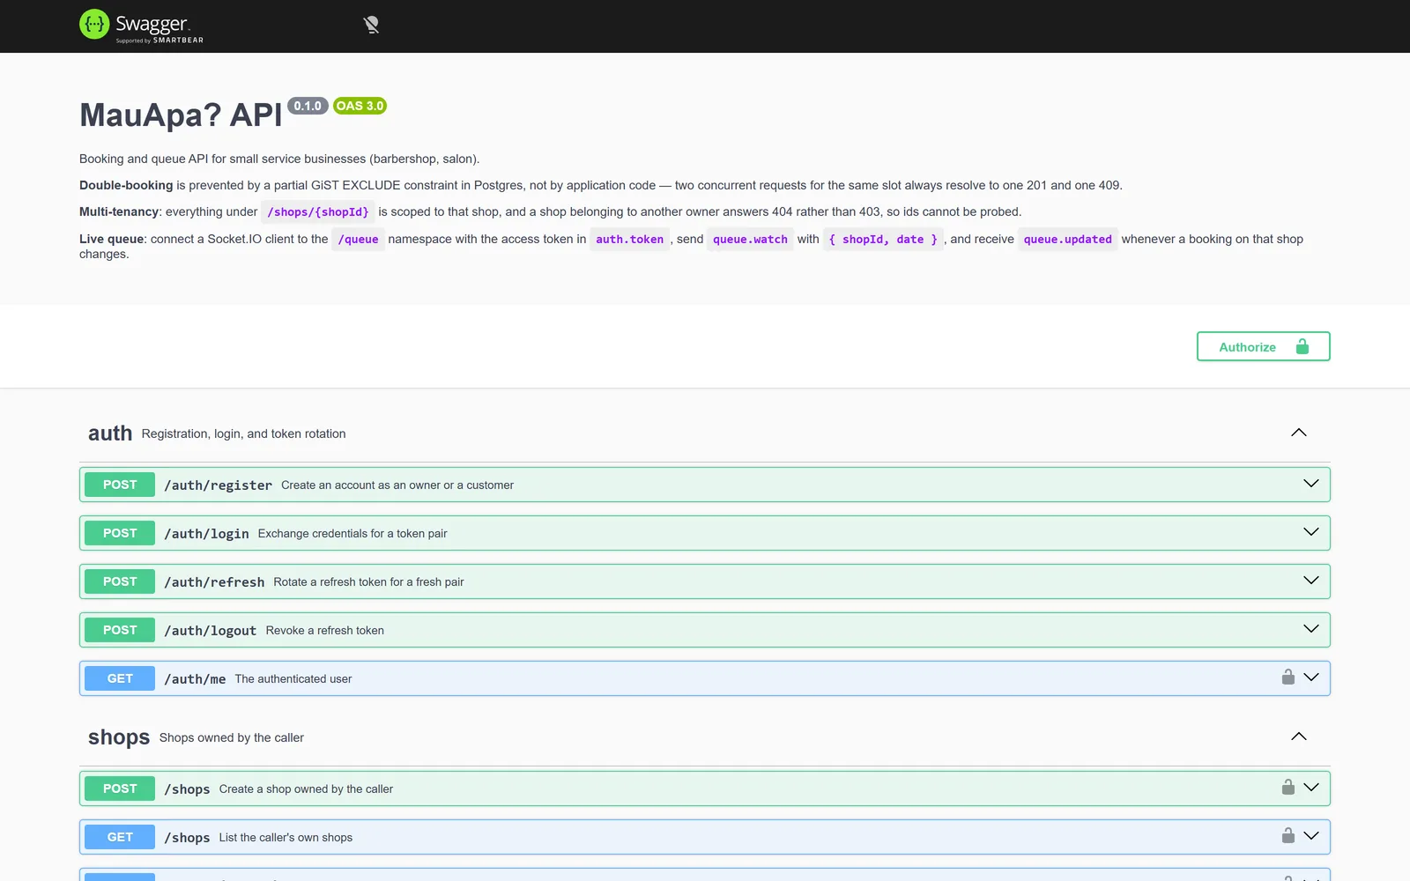Screen dimensions: 1410x881
Task: Collapse the auth section with its chevron
Action: pos(1298,433)
